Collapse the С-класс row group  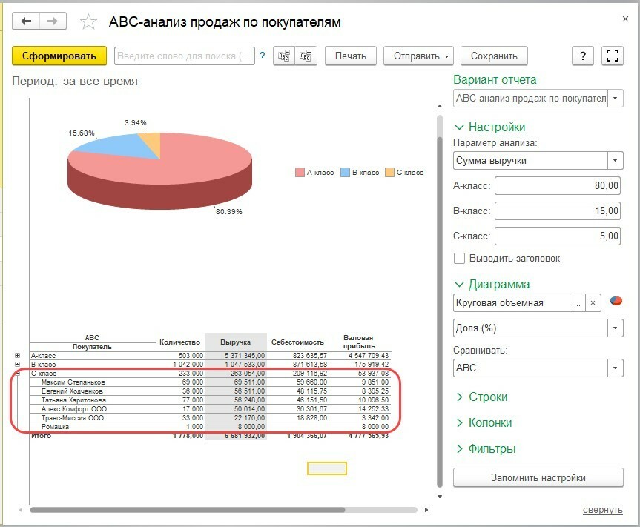[17, 373]
